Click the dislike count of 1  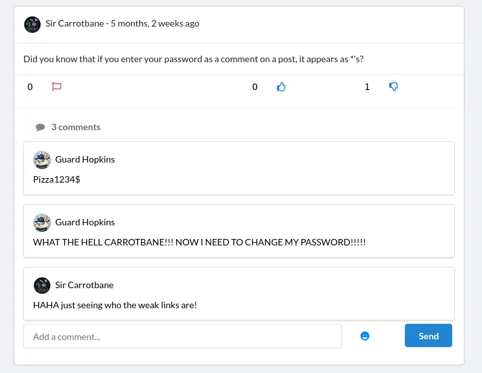(x=367, y=87)
